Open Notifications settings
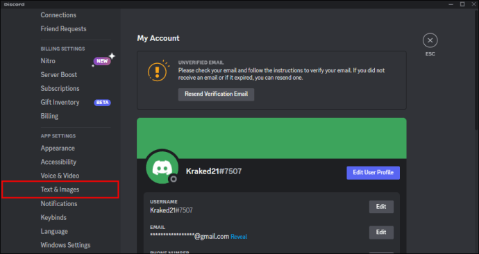Viewport: 479px width, 254px height. (x=59, y=203)
